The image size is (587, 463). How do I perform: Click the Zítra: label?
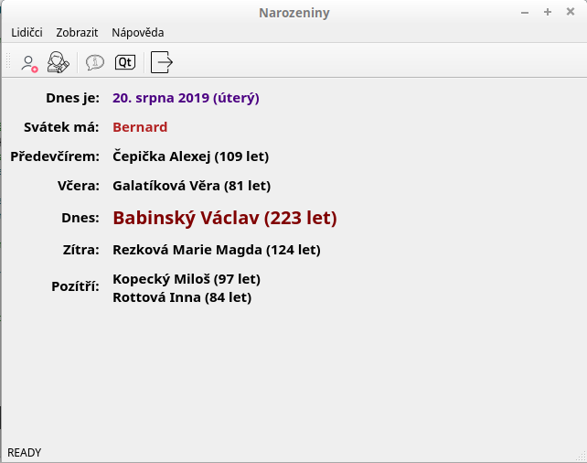tap(80, 250)
